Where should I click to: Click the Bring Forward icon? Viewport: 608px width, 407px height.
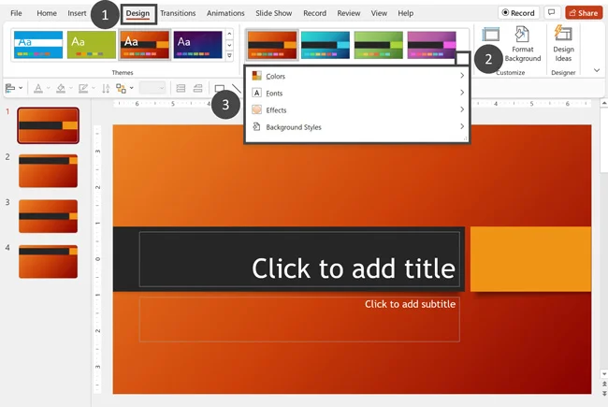(181, 89)
